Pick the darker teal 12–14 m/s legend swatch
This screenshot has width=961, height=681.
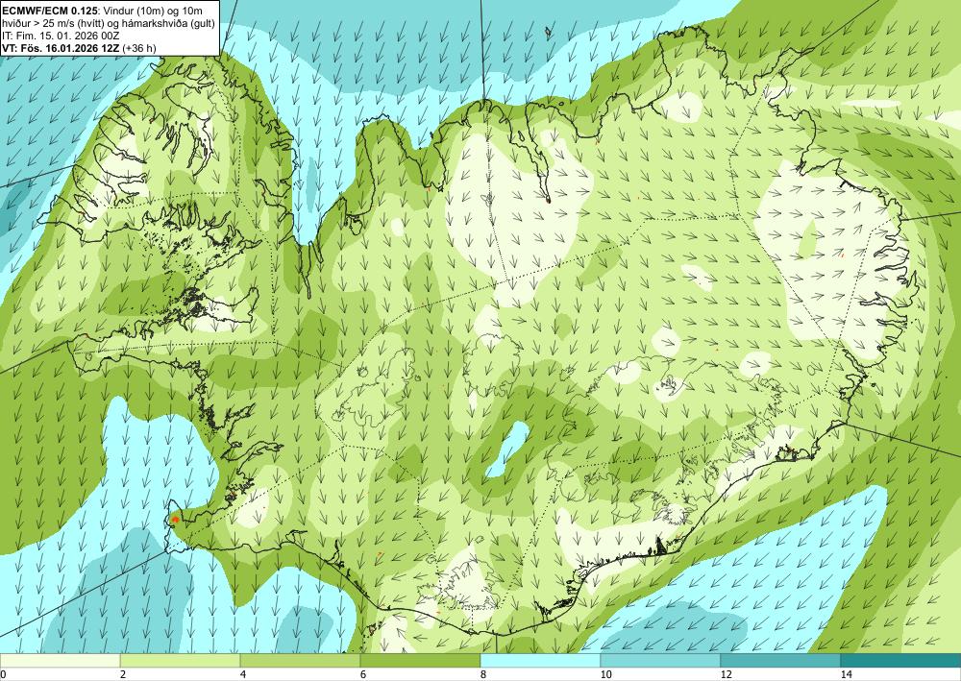point(780,660)
